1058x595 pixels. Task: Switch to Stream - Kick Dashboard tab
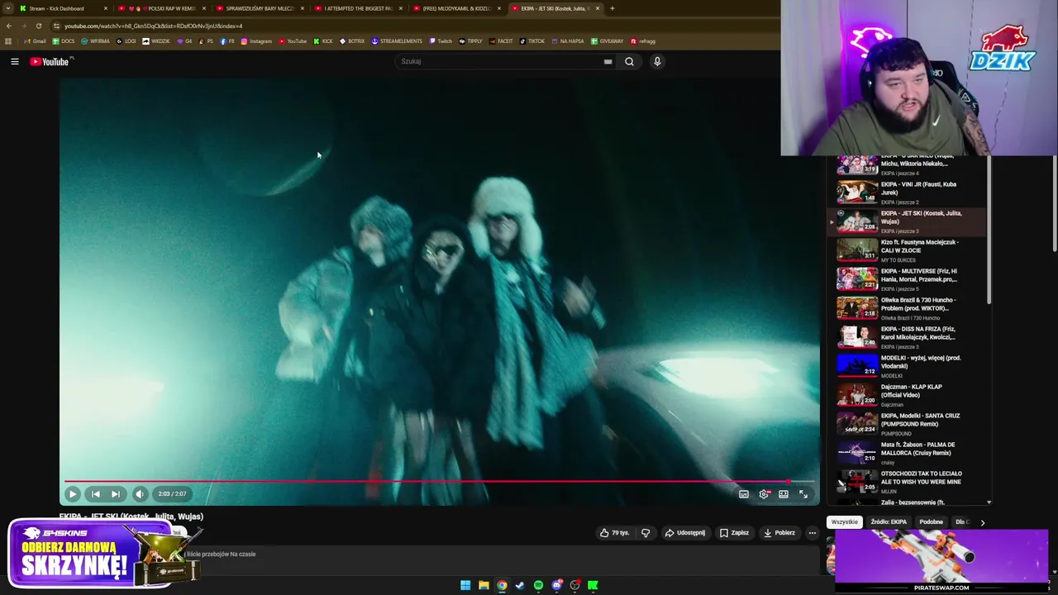pos(64,8)
